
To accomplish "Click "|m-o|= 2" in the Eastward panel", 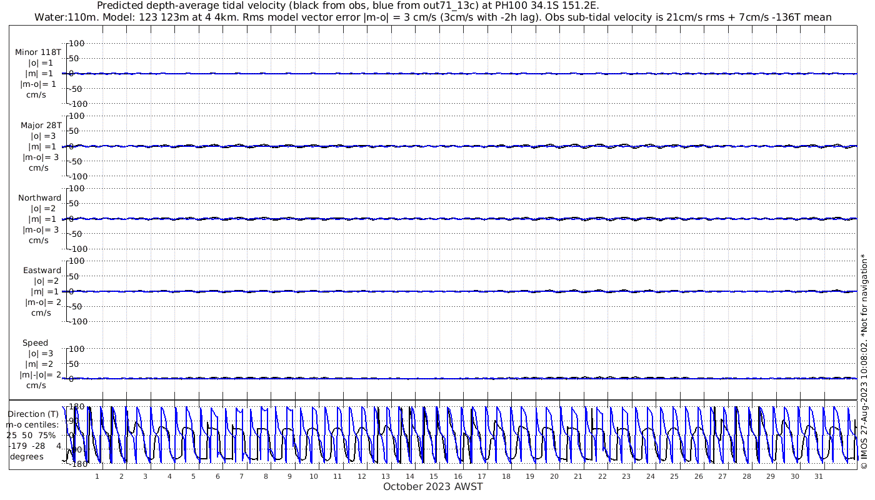I will coord(42,302).
